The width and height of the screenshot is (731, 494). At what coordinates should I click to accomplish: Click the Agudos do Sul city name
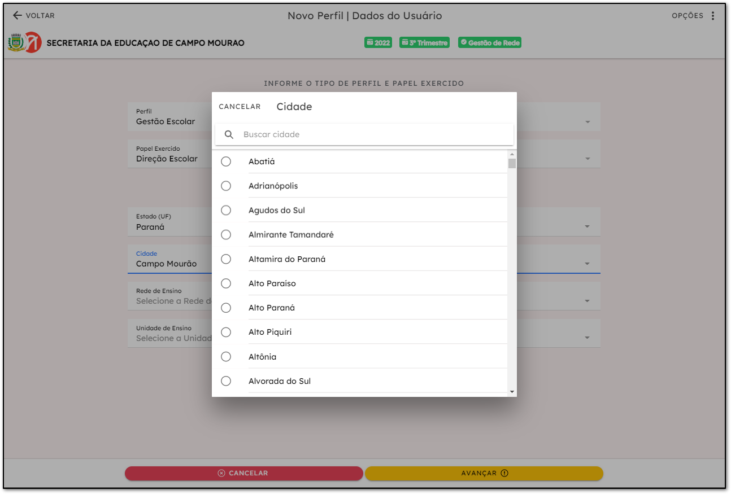[277, 210]
